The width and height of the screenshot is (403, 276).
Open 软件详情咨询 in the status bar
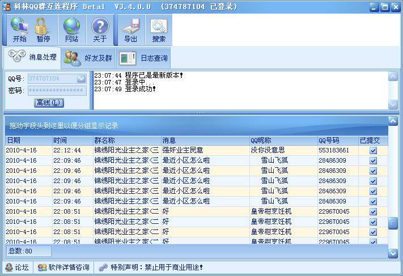(63, 267)
